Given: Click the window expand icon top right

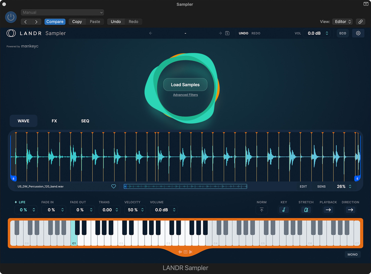Looking at the screenshot, I should [x=365, y=4].
